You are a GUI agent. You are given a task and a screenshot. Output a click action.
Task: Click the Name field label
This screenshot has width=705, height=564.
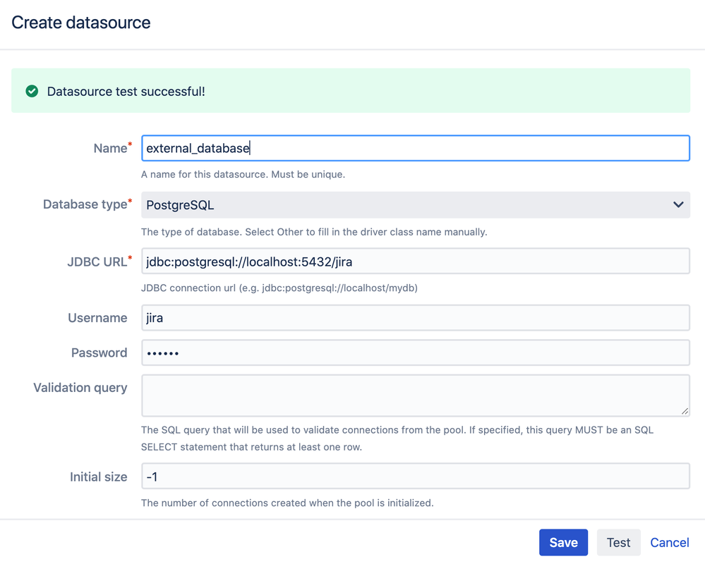pos(110,148)
